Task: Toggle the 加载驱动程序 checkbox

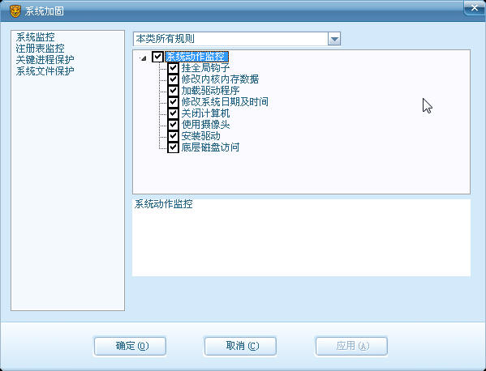Action: pos(173,91)
